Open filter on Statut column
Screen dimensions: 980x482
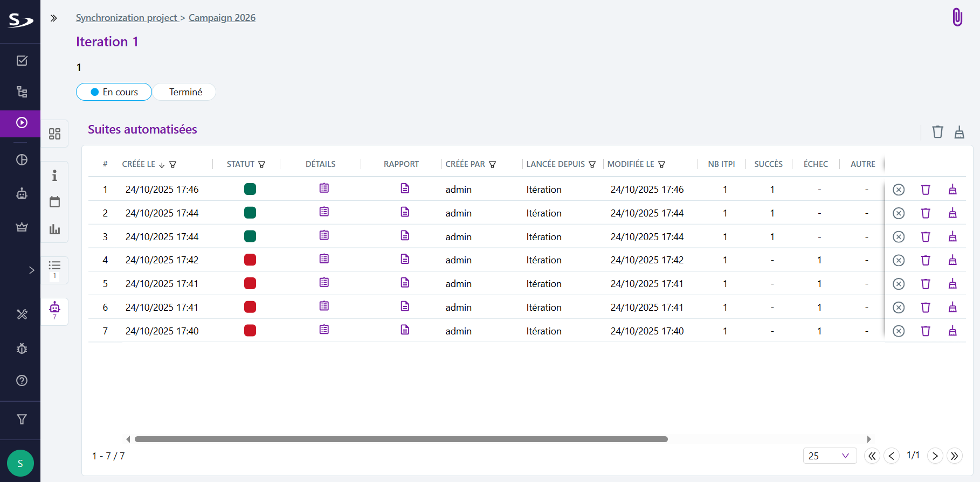(262, 165)
